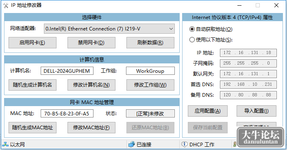Click the Internet 协议版本 4 属性 header

pos(233,17)
